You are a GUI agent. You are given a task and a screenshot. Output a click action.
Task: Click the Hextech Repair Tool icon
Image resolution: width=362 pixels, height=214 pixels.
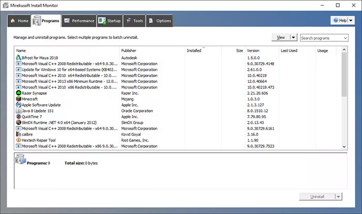click(19, 140)
